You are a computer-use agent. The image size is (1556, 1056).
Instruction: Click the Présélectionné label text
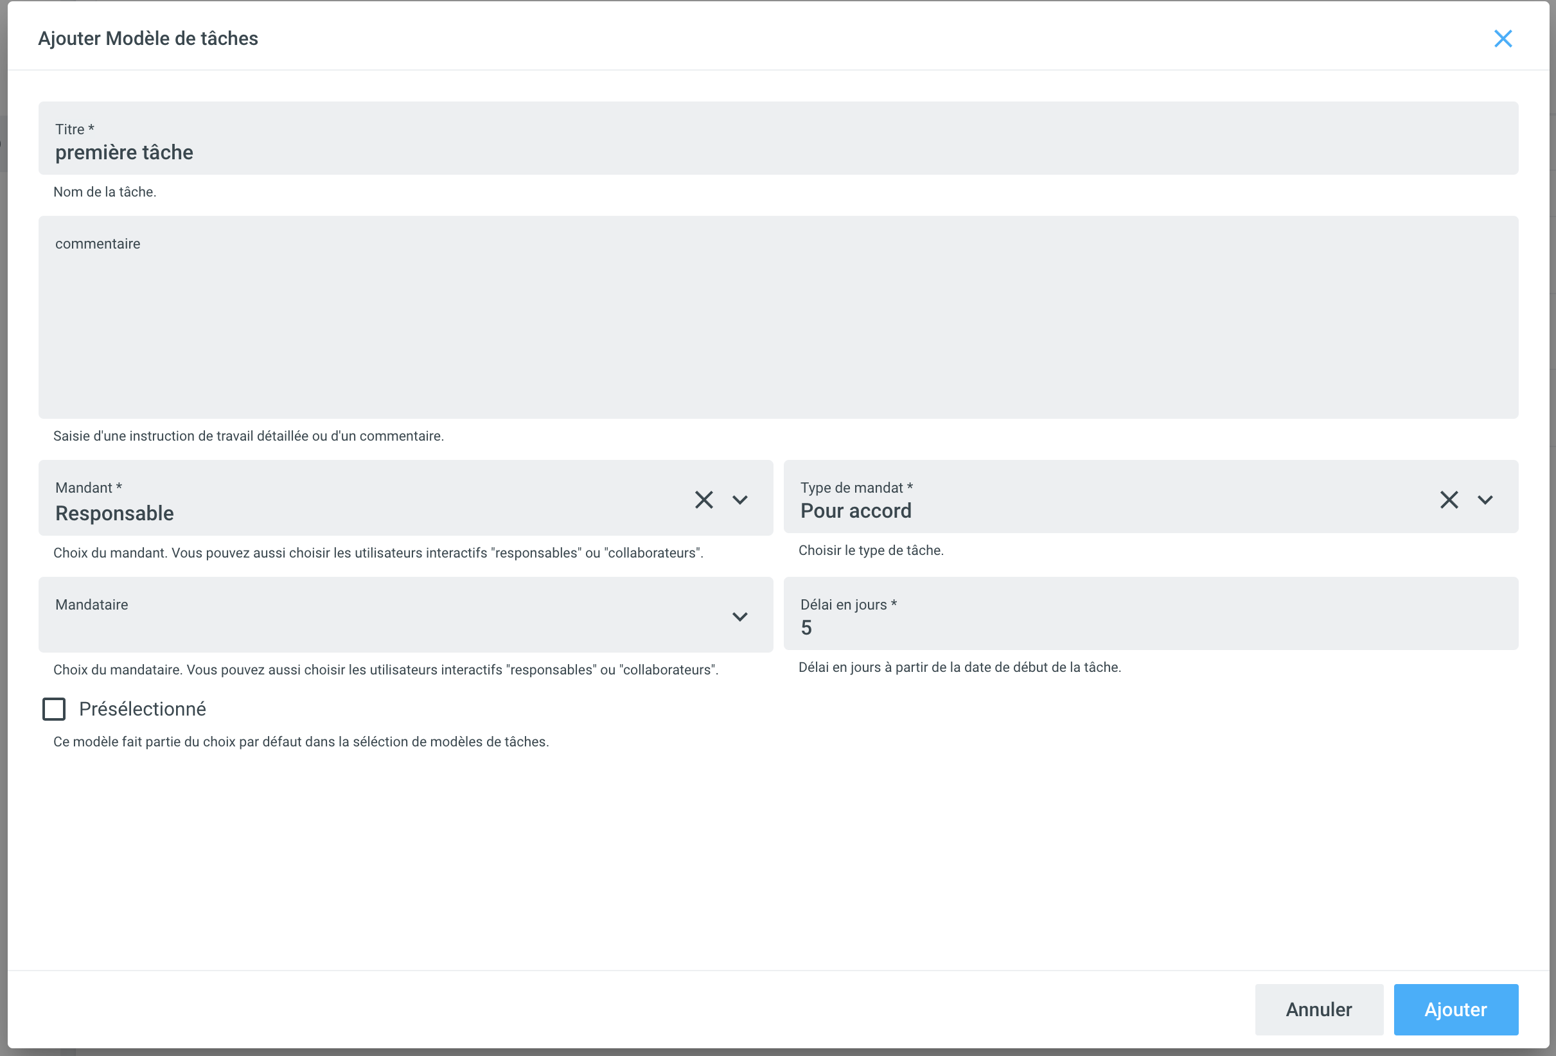click(x=142, y=709)
